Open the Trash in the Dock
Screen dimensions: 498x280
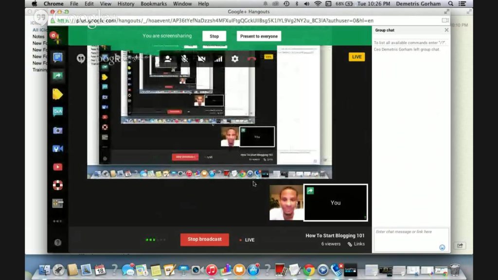tap(455, 270)
